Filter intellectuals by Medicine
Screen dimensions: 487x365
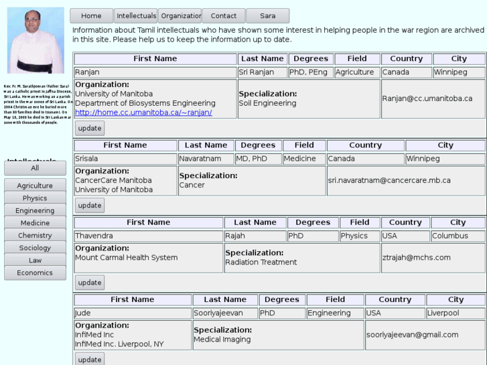point(35,223)
